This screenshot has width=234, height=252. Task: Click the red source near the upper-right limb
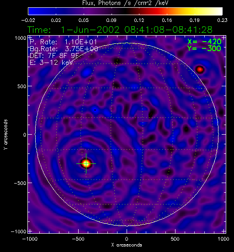click(x=200, y=69)
